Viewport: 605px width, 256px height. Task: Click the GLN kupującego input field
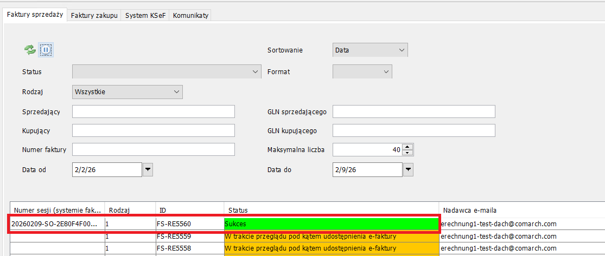(x=413, y=130)
